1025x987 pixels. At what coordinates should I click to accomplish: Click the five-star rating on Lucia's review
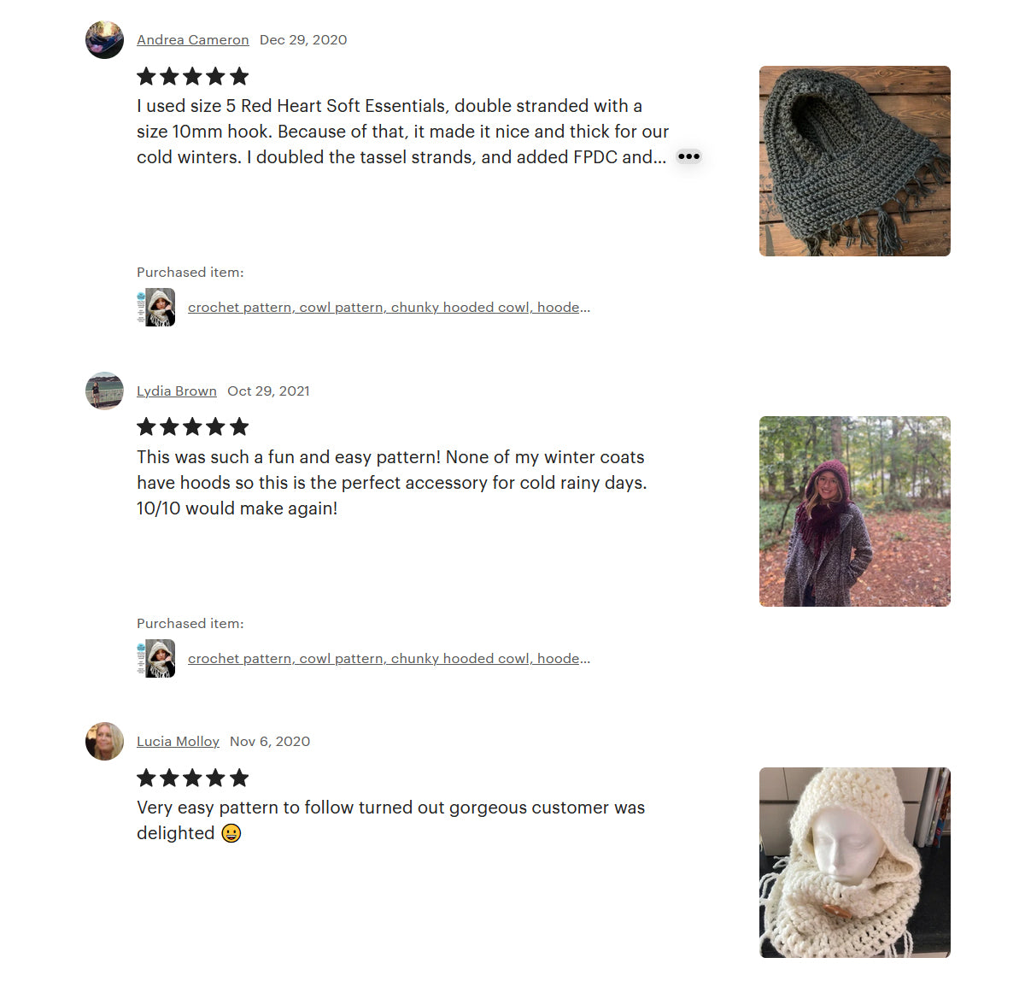pyautogui.click(x=193, y=778)
